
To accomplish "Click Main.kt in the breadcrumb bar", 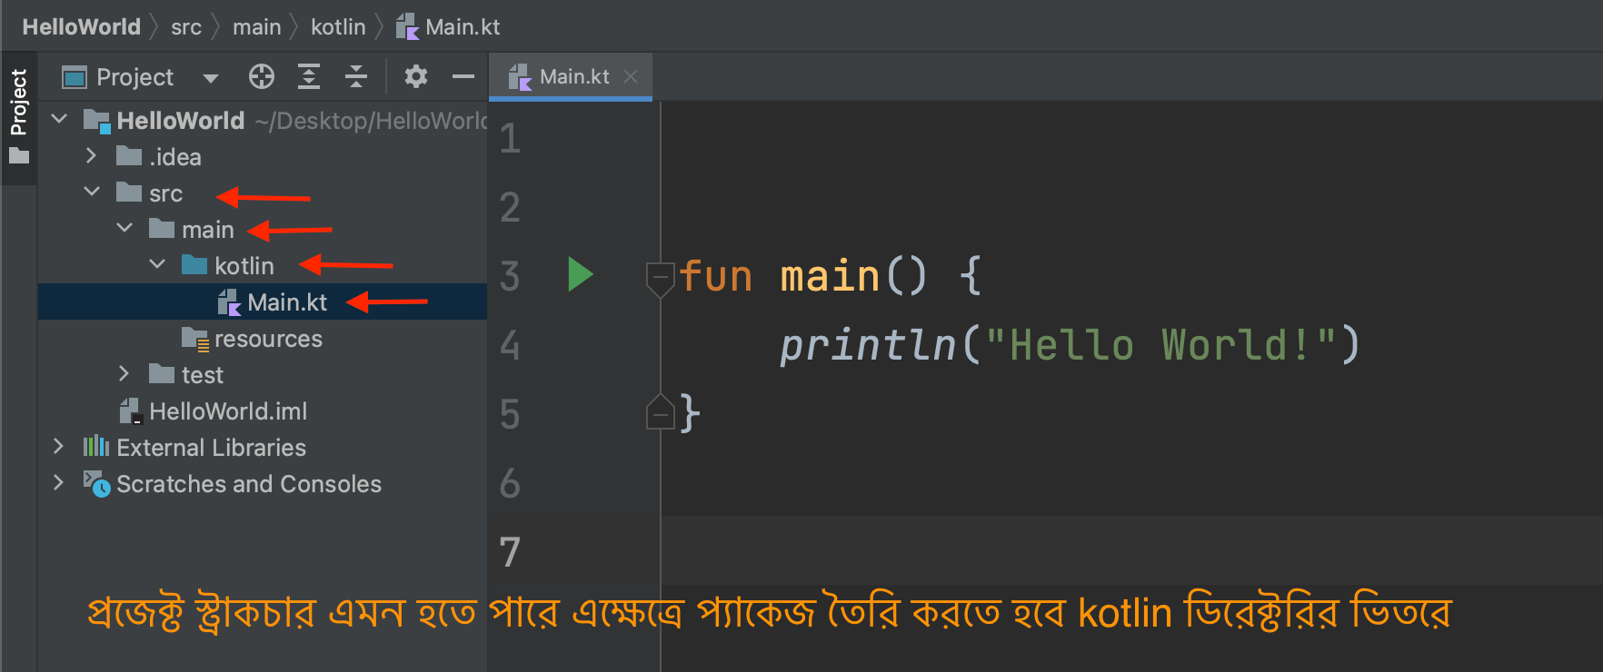I will (448, 27).
